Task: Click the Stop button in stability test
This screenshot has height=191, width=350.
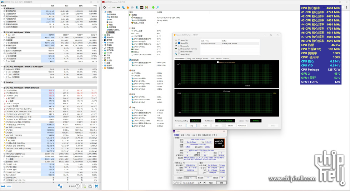Action: click(191, 126)
